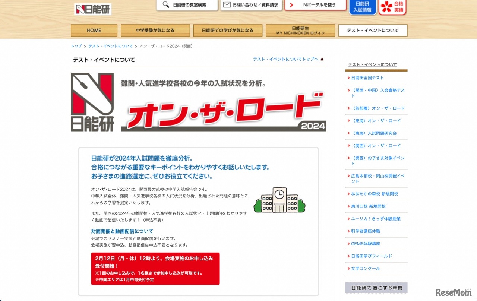
Task: Click the school building illustration
Action: (x=279, y=200)
